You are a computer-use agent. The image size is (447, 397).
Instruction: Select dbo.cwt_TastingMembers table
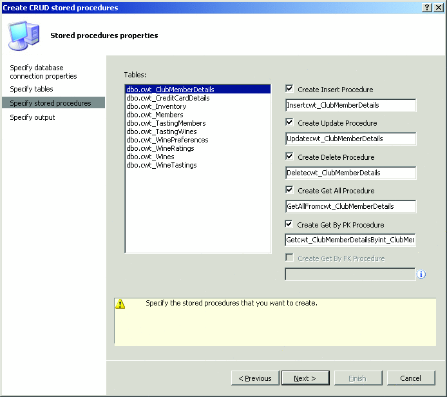tap(198, 123)
